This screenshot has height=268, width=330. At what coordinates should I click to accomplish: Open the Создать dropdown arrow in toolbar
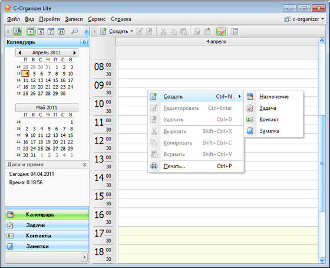coord(132,31)
